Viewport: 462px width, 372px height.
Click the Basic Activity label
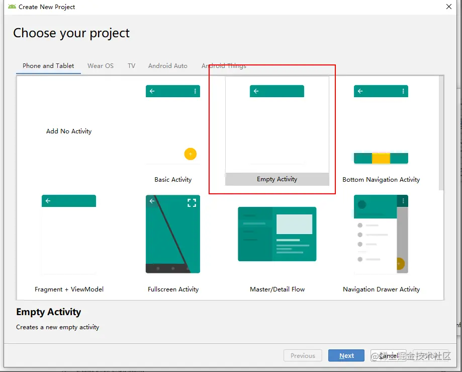pos(173,180)
